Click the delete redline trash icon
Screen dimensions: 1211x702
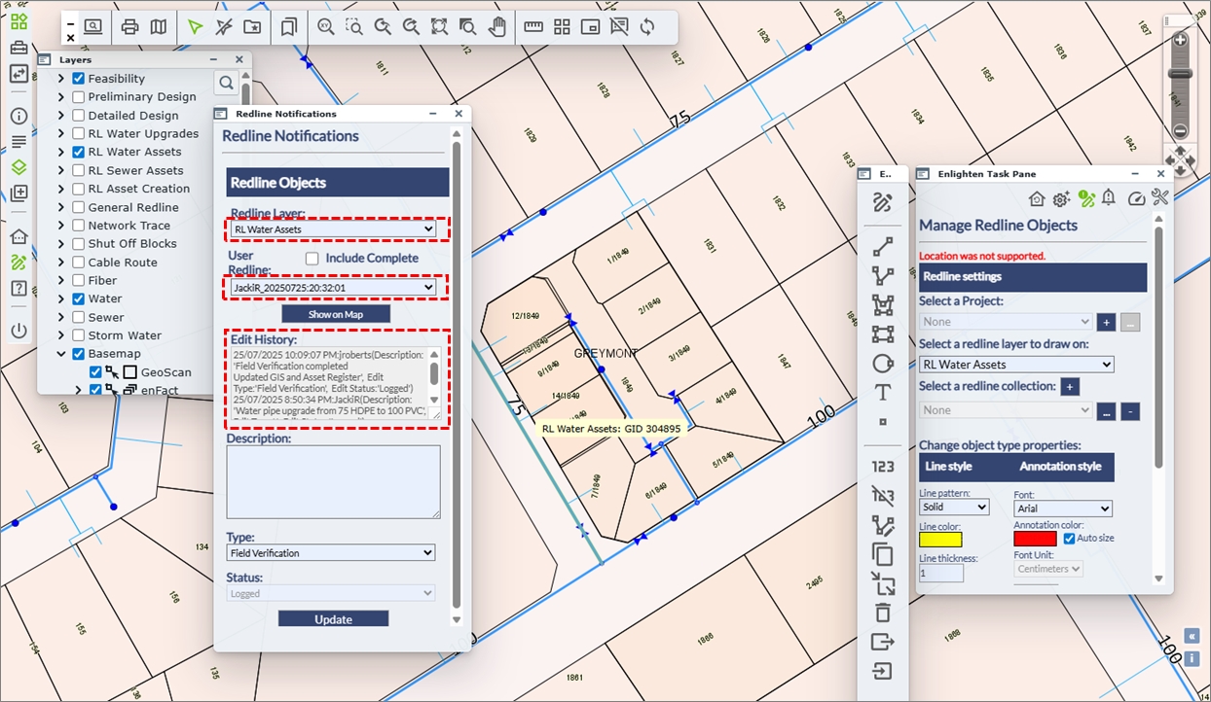click(882, 613)
